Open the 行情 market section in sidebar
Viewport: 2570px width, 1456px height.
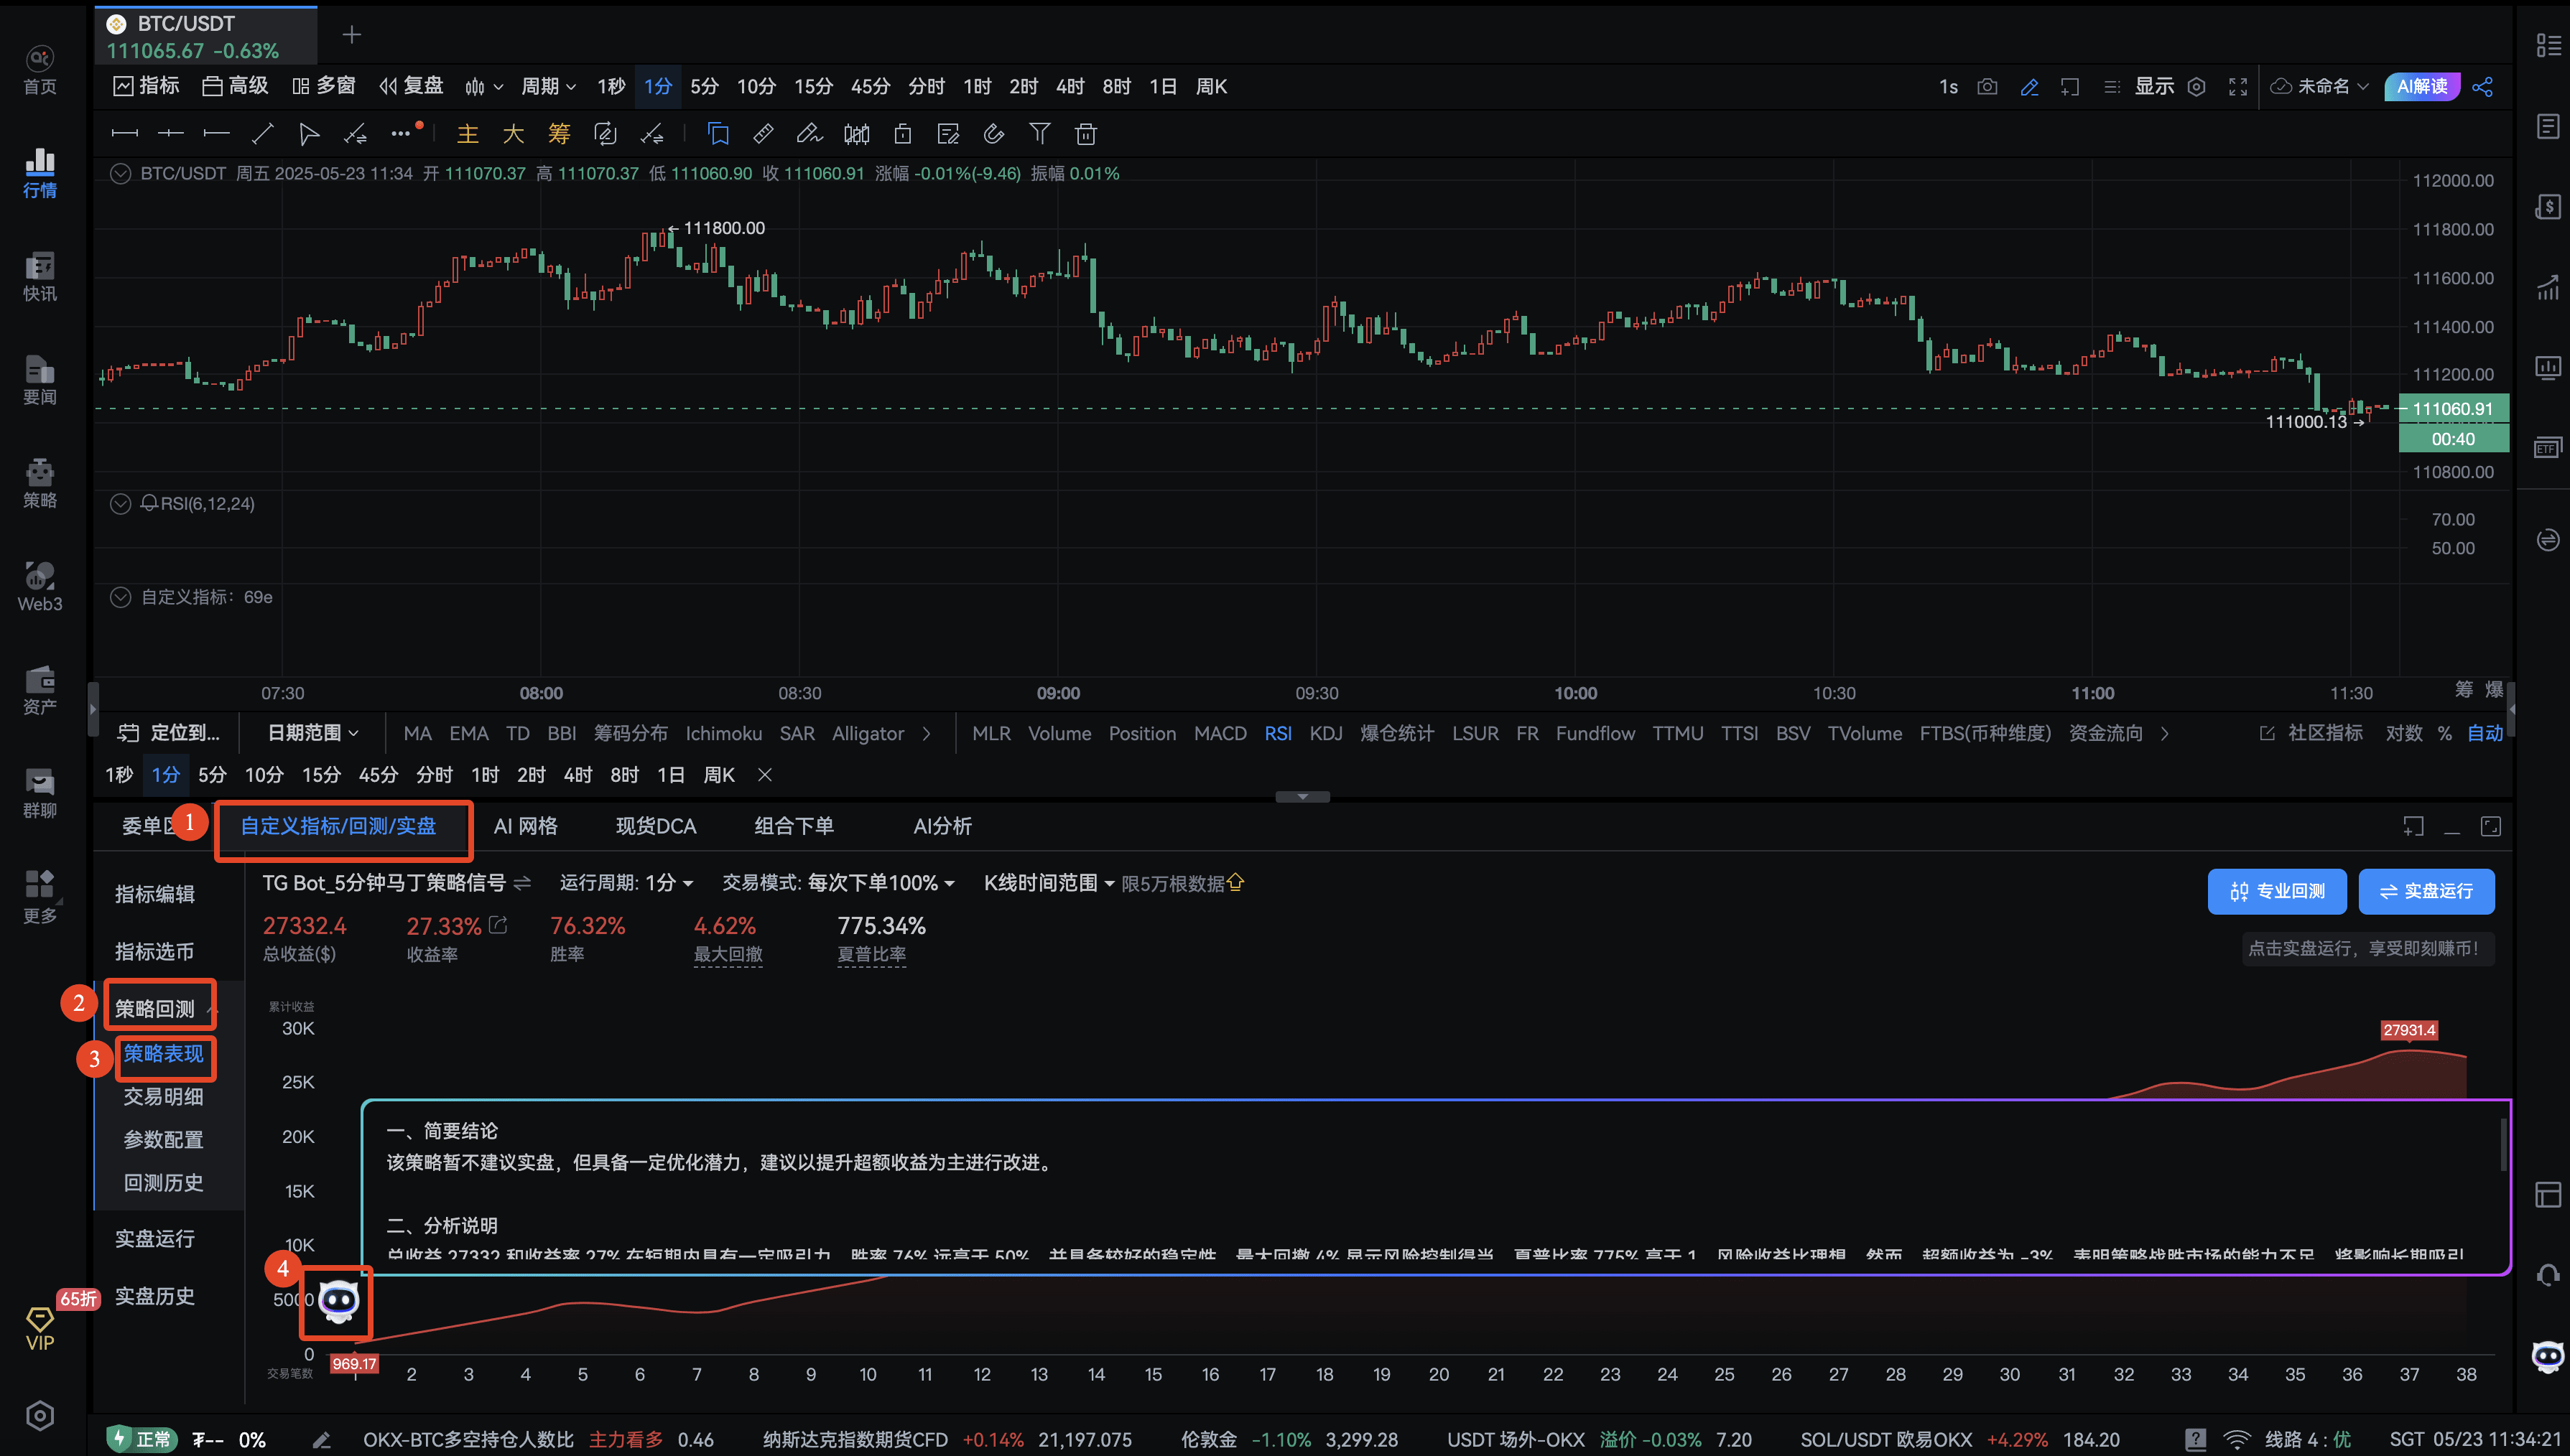(40, 173)
